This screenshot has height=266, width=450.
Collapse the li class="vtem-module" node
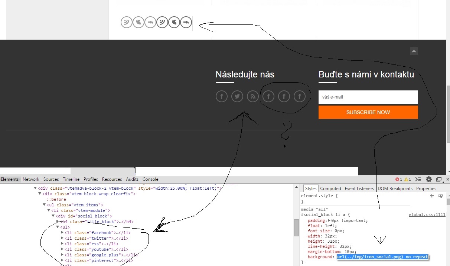[x=49, y=210]
